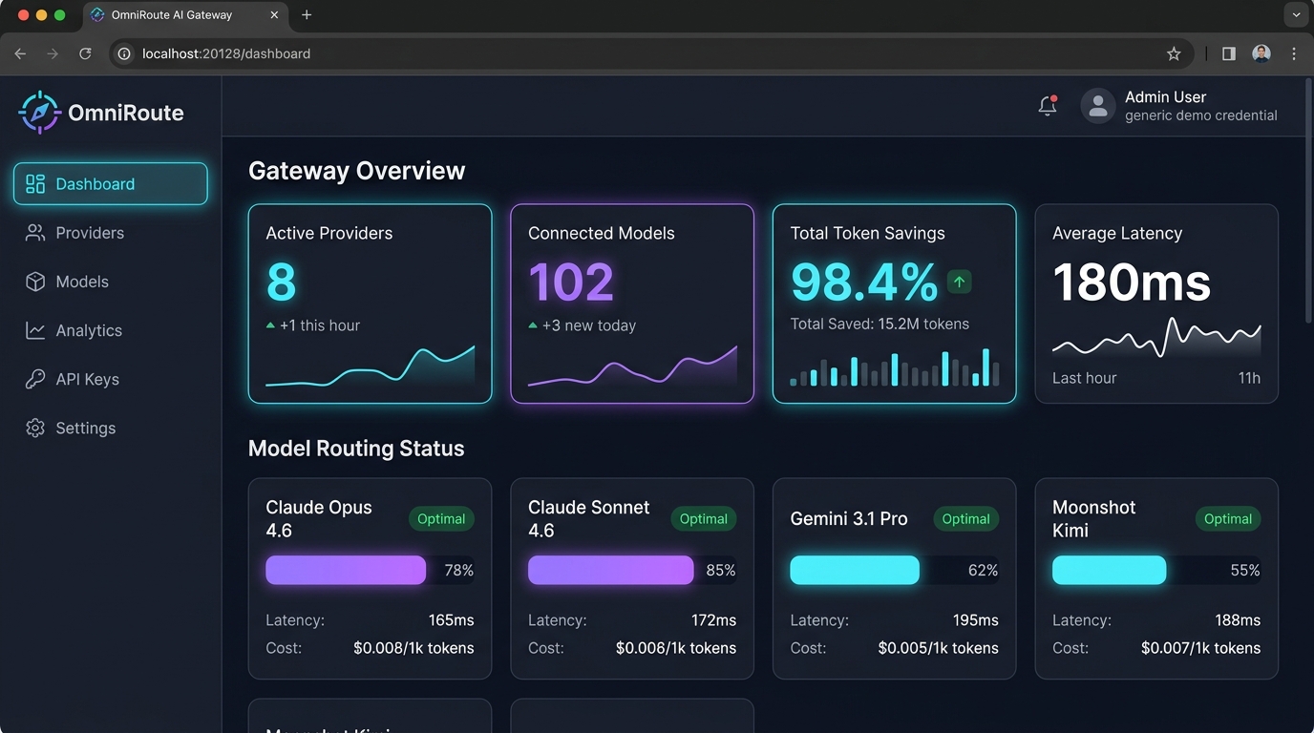Click the Models cube icon
The height and width of the screenshot is (733, 1314).
pos(35,282)
